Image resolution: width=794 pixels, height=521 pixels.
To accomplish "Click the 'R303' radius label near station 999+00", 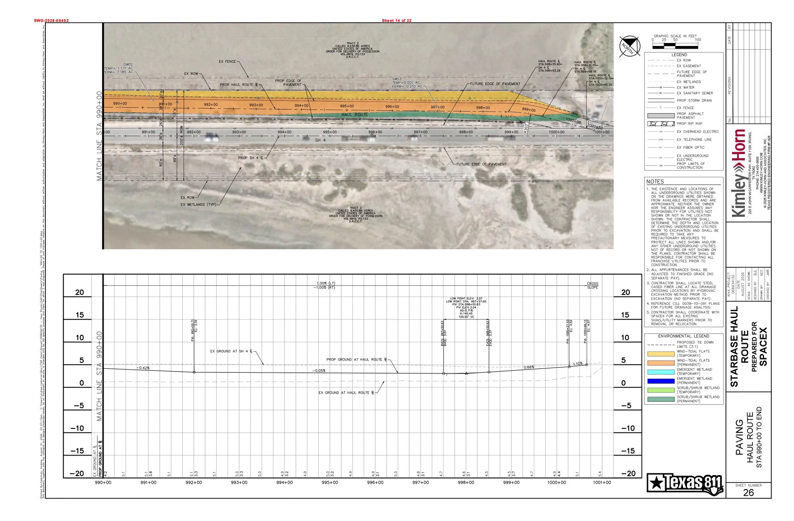I will (525, 128).
